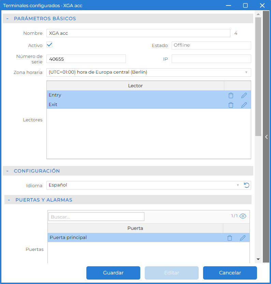
Task: Edit the Entry reader with pencil icon
Action: coord(244,95)
